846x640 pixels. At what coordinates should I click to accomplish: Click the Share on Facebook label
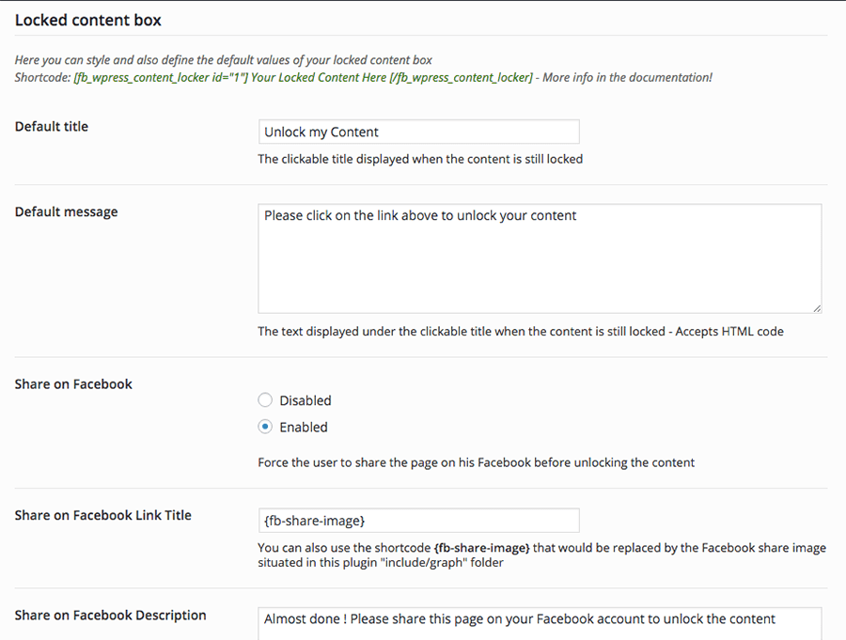[x=73, y=384]
